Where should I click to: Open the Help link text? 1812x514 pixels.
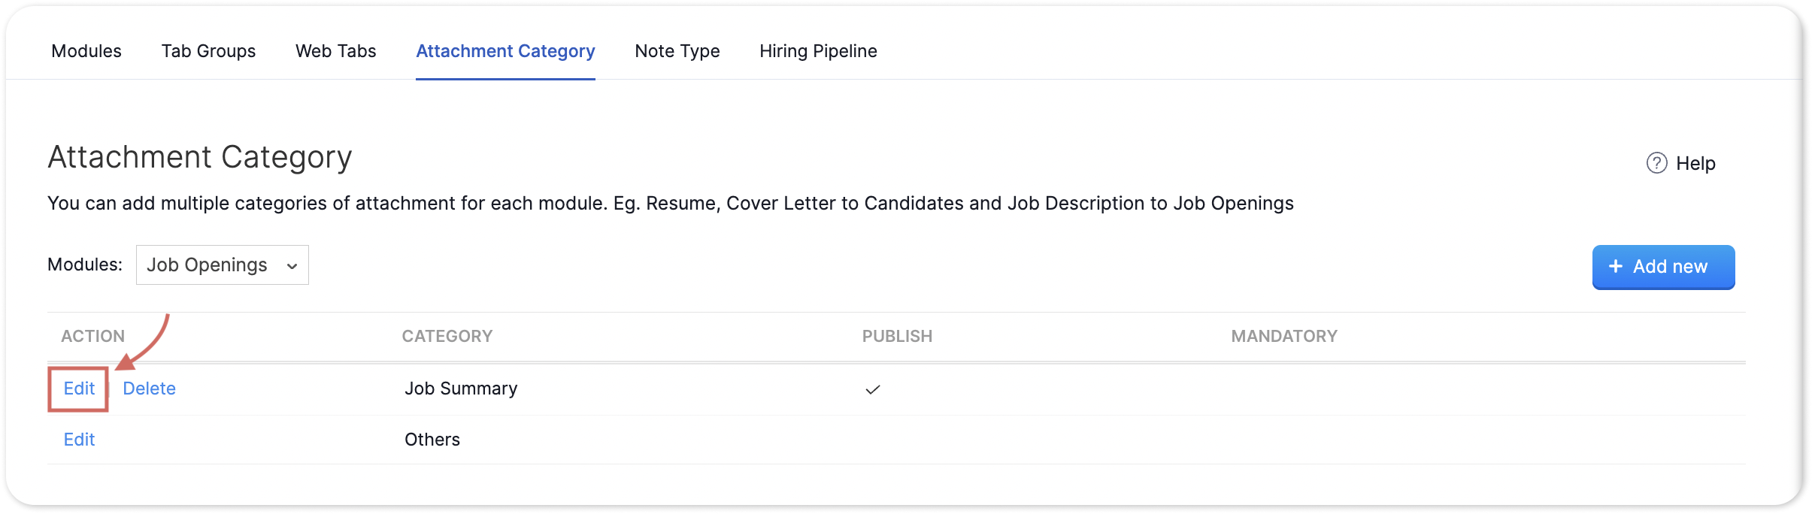(x=1695, y=163)
